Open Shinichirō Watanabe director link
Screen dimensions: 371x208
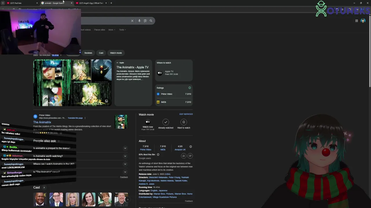(x=159, y=177)
